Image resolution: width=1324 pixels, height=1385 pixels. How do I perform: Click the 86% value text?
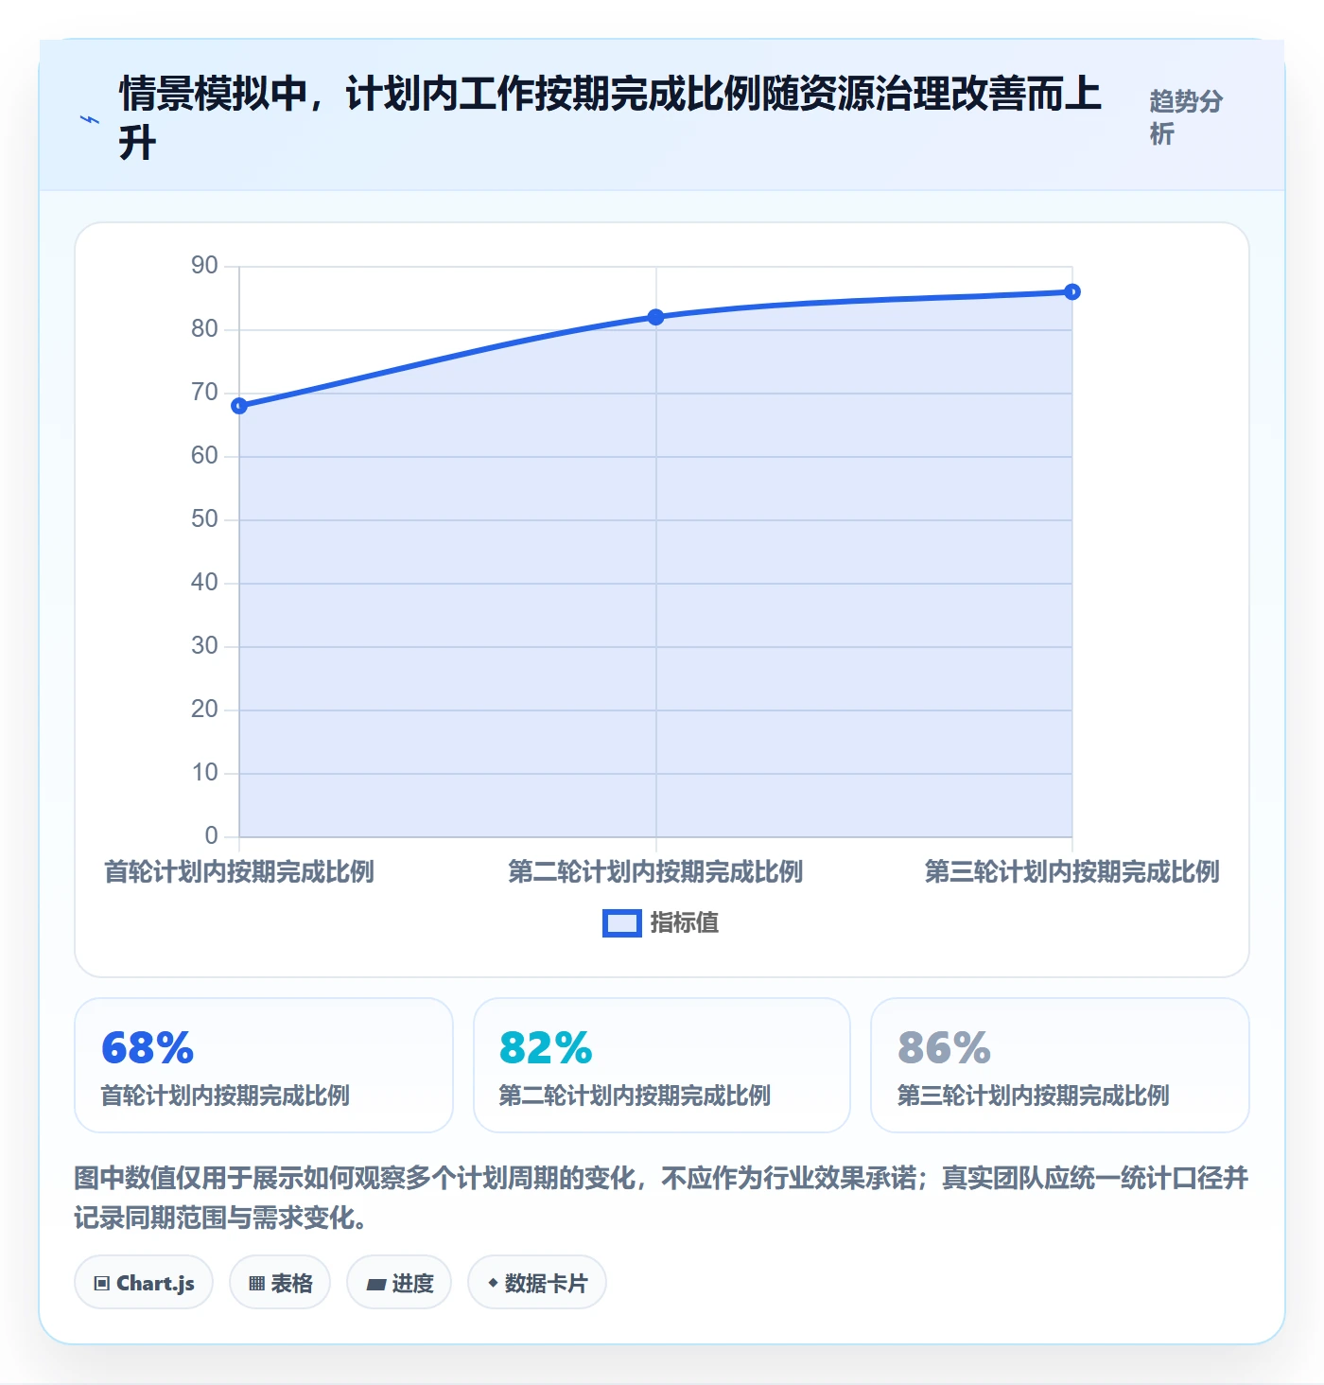click(x=944, y=1048)
